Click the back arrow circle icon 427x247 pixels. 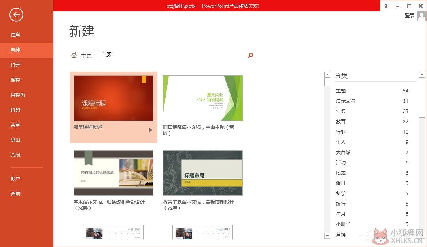point(16,15)
